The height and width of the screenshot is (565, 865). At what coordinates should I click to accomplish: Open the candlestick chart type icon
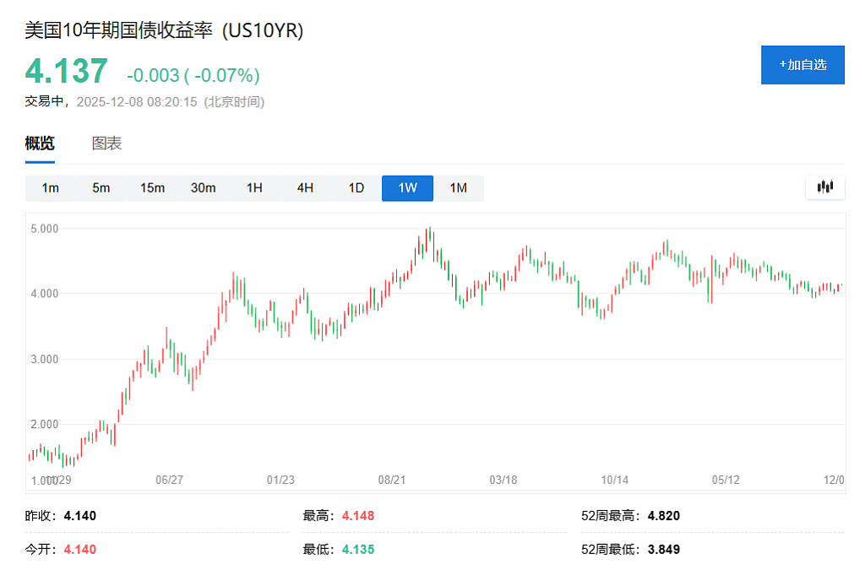tap(824, 187)
